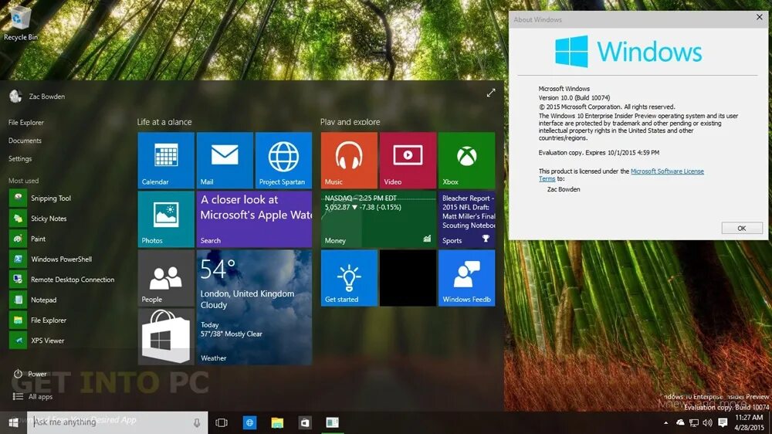Show All apps list
The height and width of the screenshot is (434, 772).
pos(32,397)
